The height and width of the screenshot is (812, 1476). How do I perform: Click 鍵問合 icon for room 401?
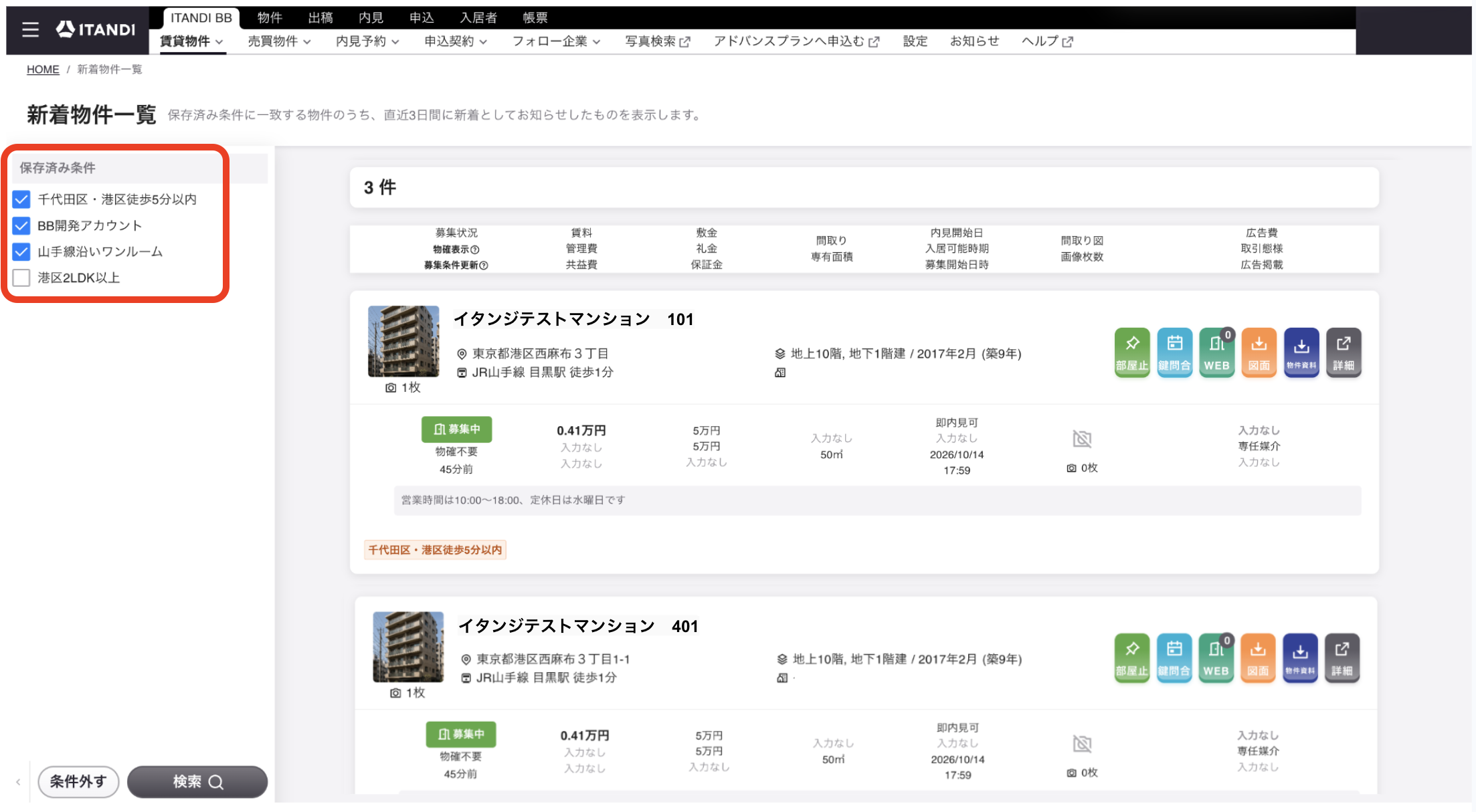click(x=1174, y=658)
